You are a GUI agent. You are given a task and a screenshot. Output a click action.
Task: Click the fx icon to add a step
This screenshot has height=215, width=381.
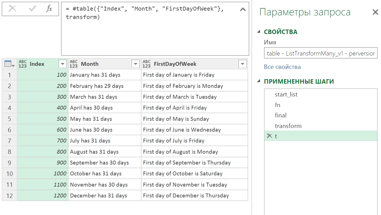tap(49, 9)
